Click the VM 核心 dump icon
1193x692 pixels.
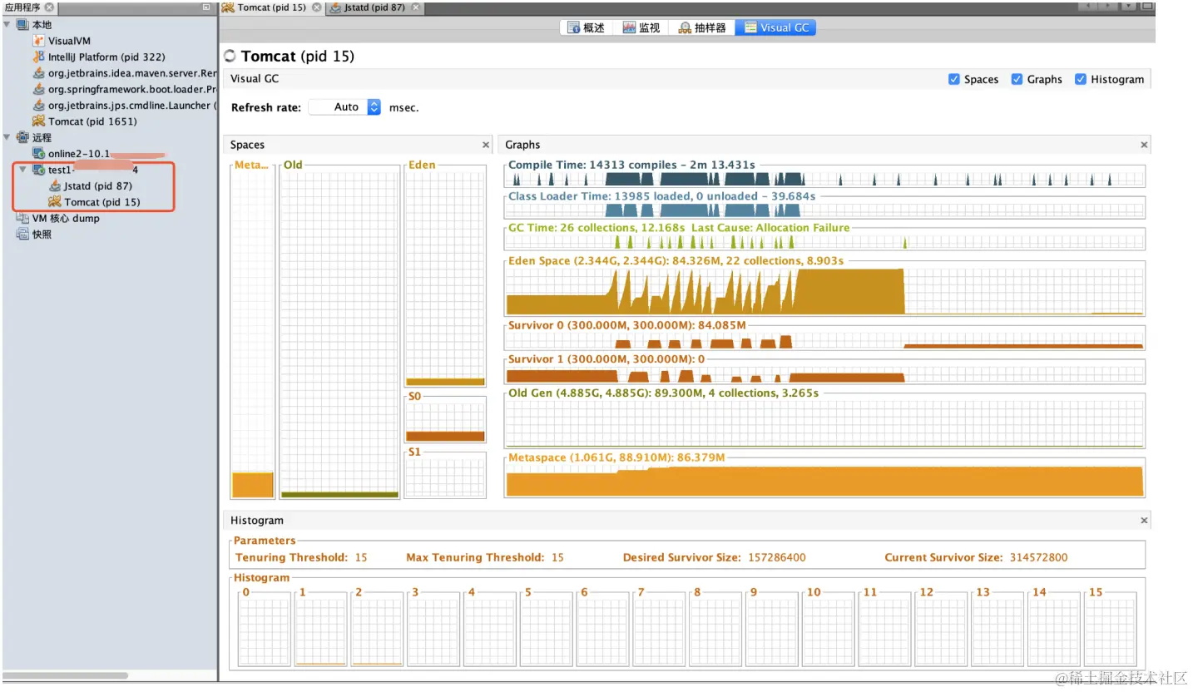point(22,218)
